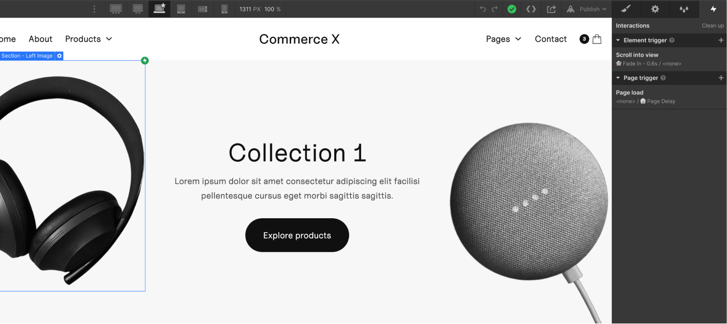Image resolution: width=727 pixels, height=324 pixels.
Task: Switch to tablet breakpoint view
Action: [181, 9]
